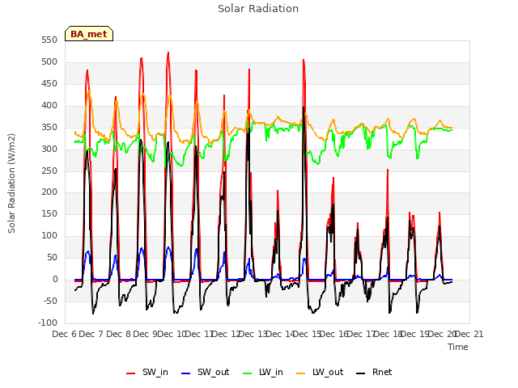The image size is (518, 388).
Task: Select the Rnet legend entry
Action: click(374, 372)
